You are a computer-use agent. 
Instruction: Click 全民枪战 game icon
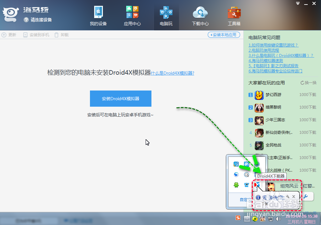tap(259, 146)
